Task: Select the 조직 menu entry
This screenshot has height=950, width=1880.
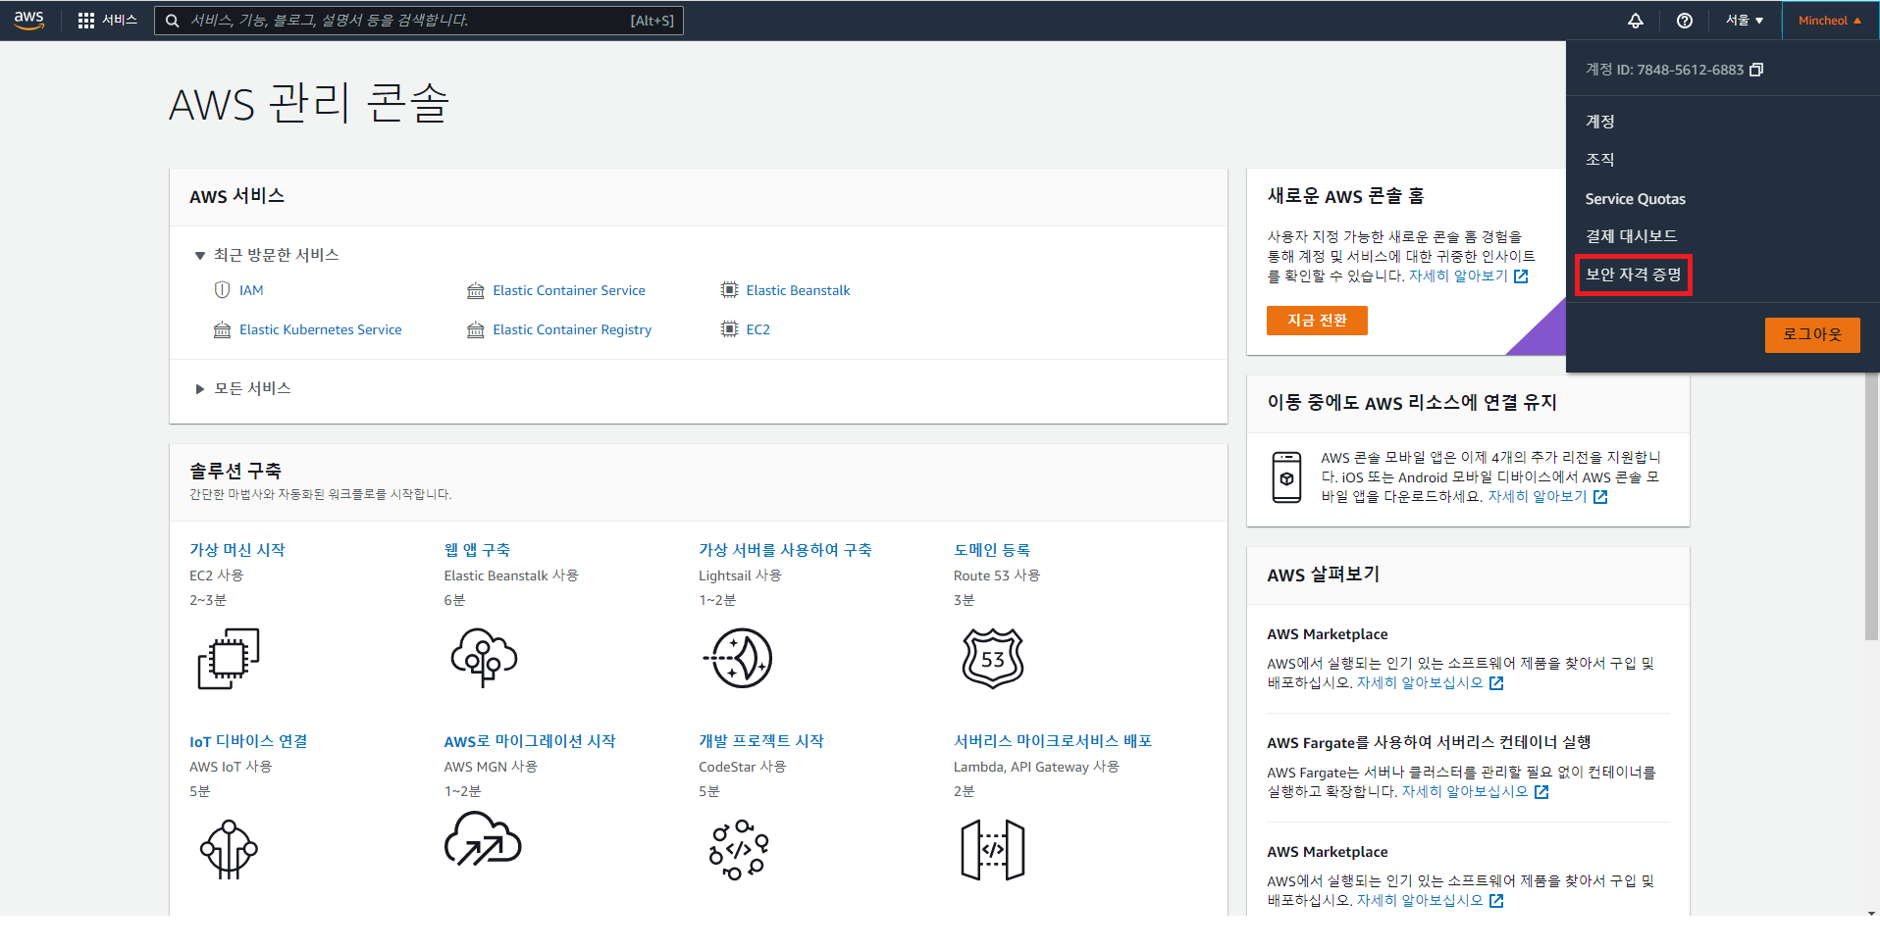Action: point(1599,160)
